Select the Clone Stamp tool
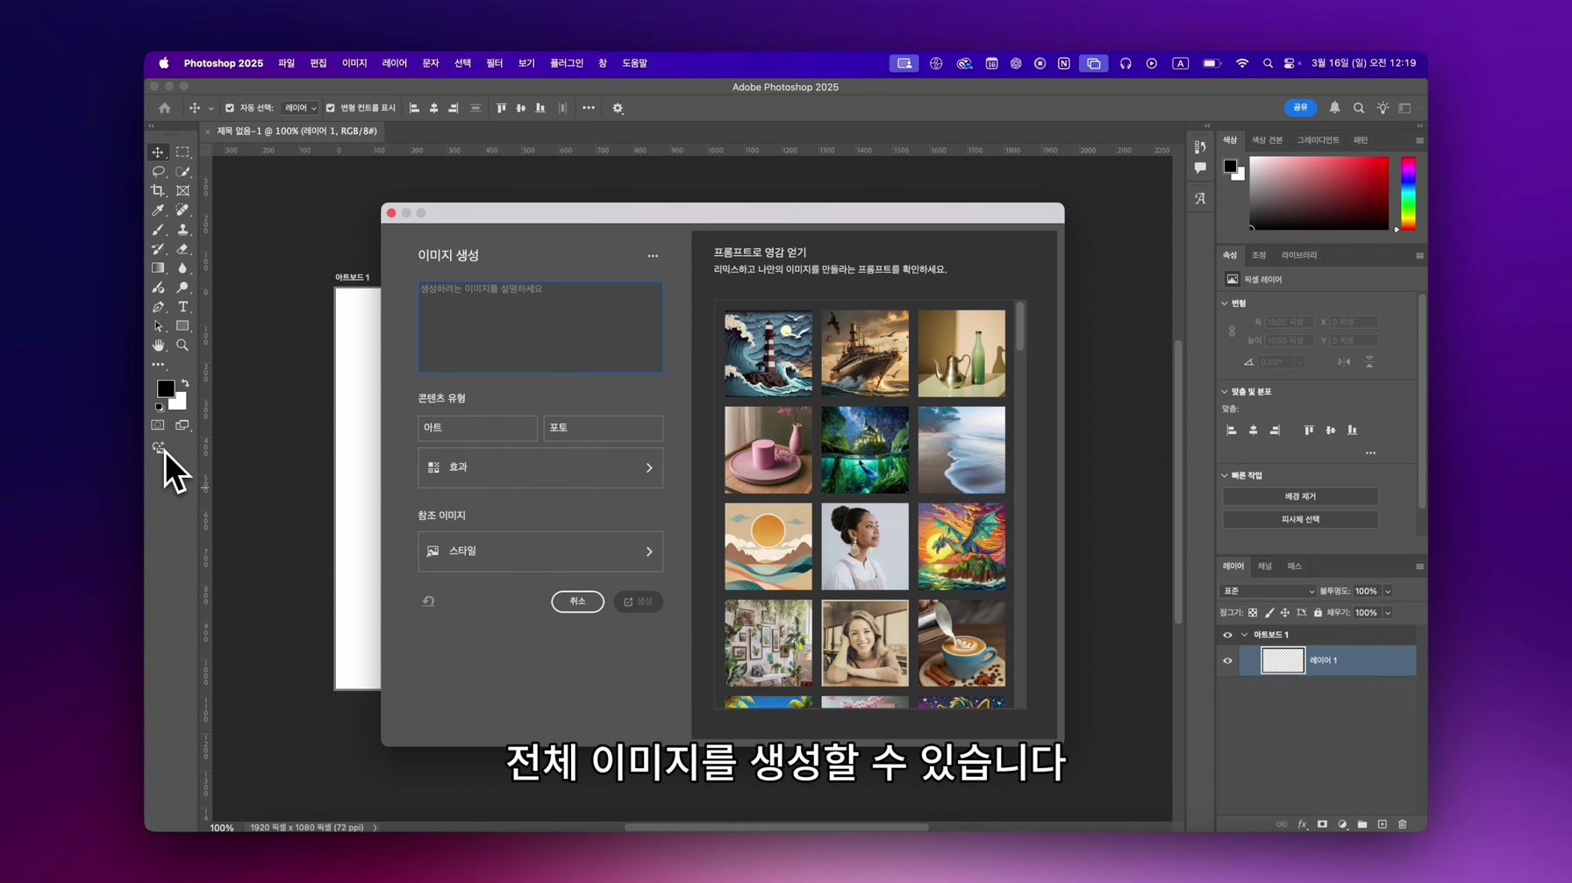The width and height of the screenshot is (1572, 883). (x=182, y=230)
